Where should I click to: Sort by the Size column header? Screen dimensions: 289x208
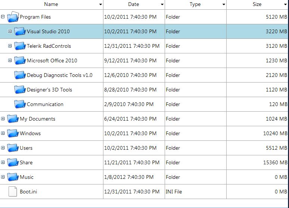pyautogui.click(x=257, y=4)
